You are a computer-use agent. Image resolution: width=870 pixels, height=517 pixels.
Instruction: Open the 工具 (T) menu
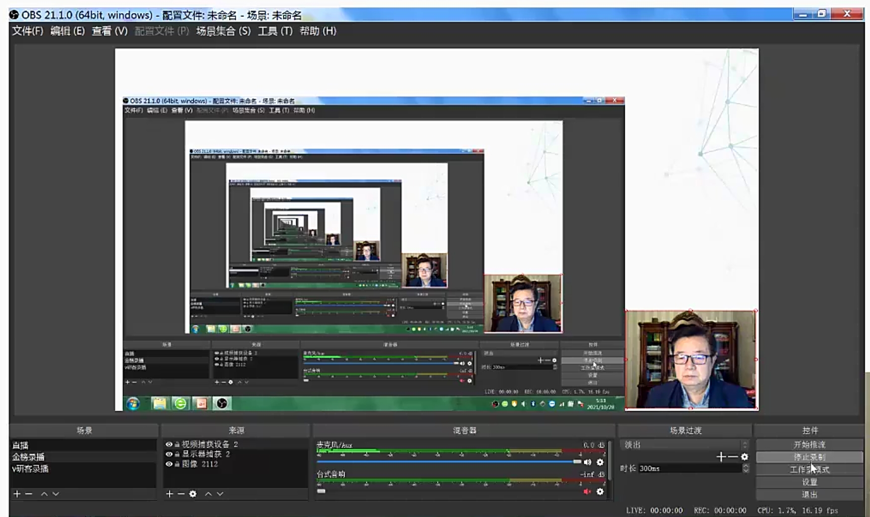275,31
